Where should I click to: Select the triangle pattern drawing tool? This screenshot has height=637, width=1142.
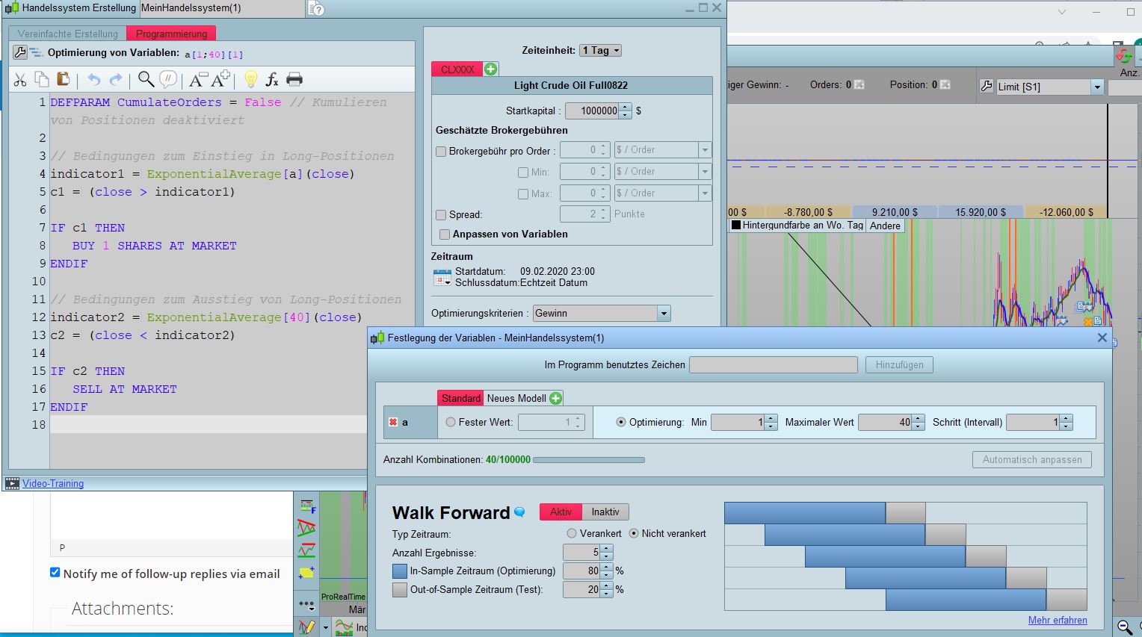306,529
